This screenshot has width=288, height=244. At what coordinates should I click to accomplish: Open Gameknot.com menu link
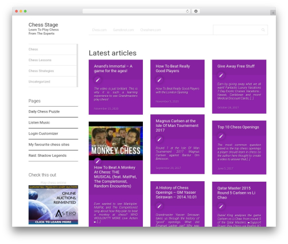pyautogui.click(x=123, y=30)
